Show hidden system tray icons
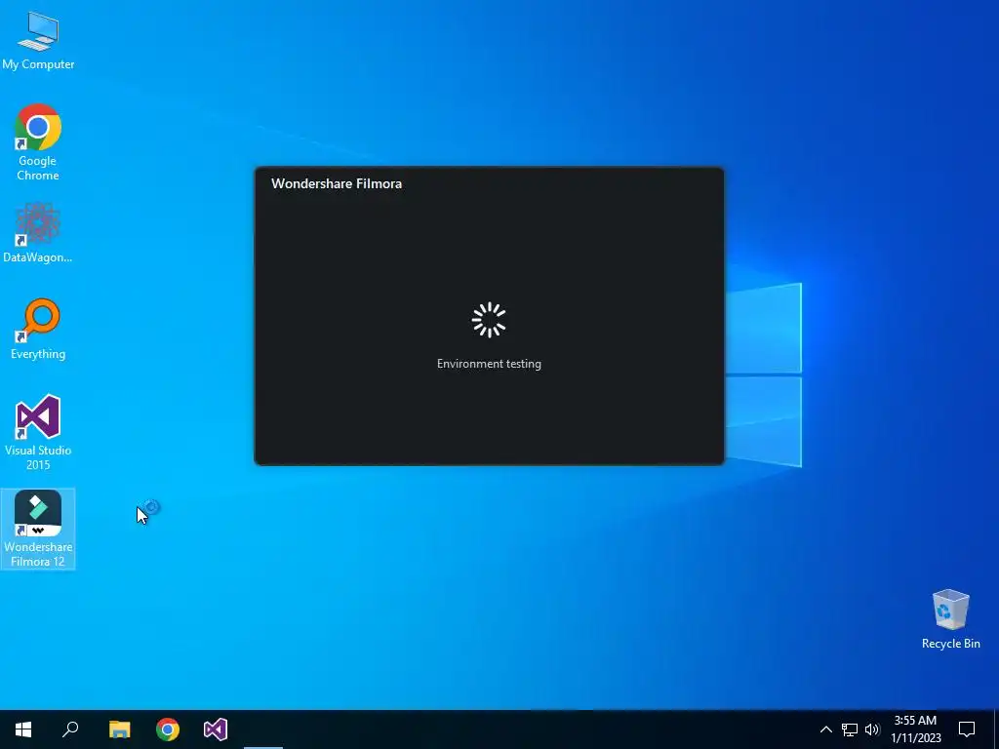Screen dimensions: 999x749 click(825, 729)
